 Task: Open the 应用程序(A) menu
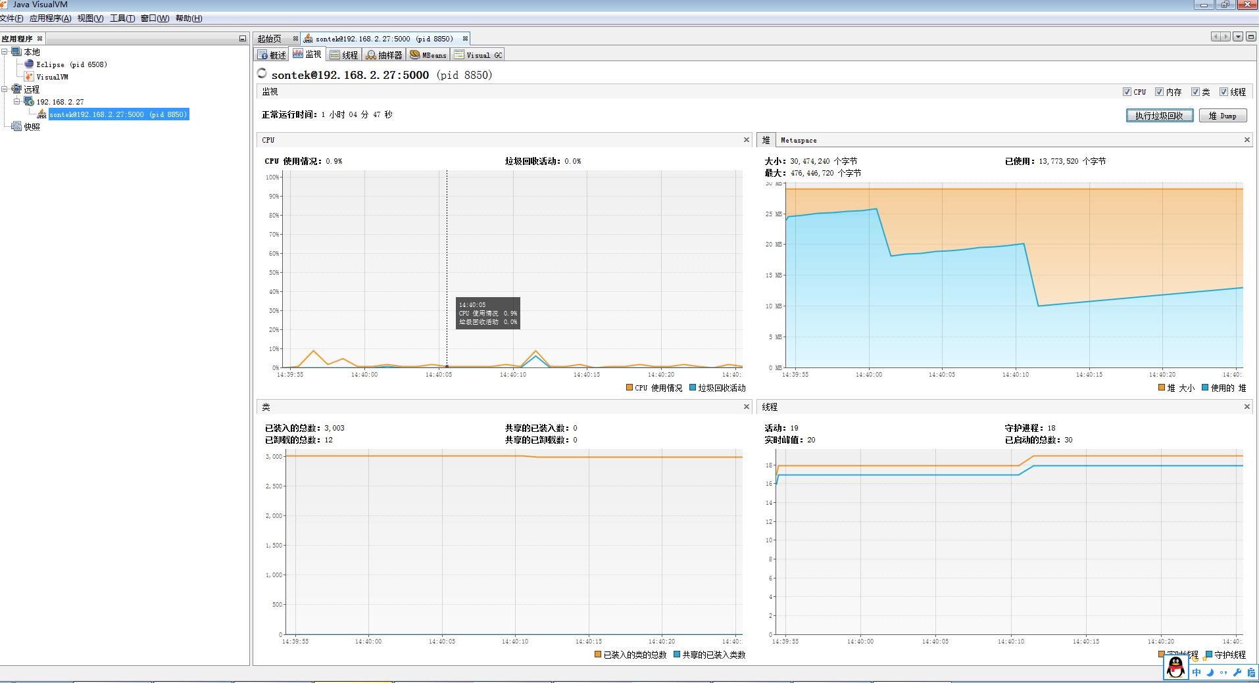50,18
